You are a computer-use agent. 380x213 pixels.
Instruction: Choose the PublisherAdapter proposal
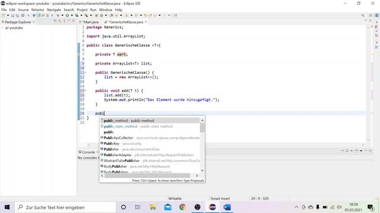150,155
